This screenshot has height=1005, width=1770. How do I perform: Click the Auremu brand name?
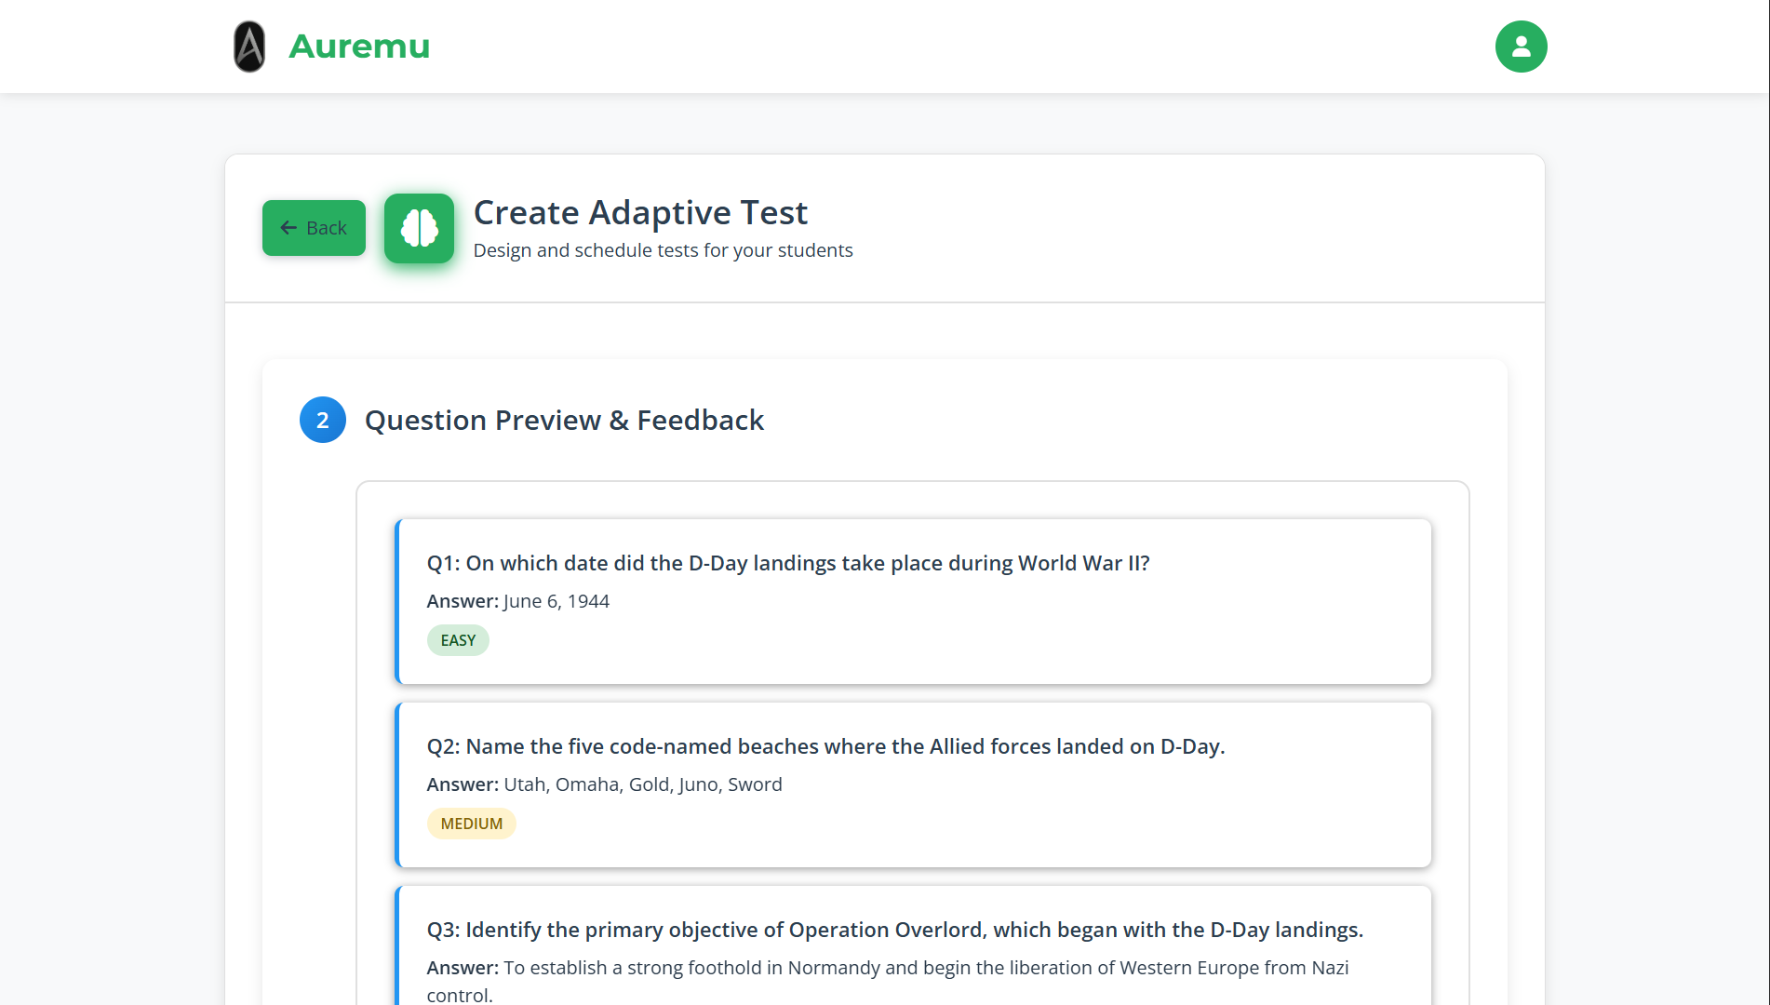click(359, 47)
